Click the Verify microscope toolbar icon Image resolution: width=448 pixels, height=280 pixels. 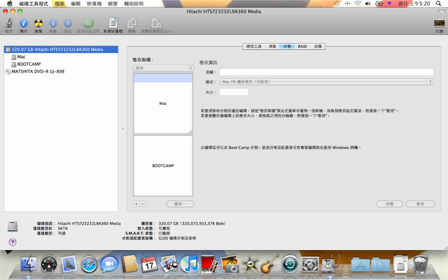pos(9,23)
